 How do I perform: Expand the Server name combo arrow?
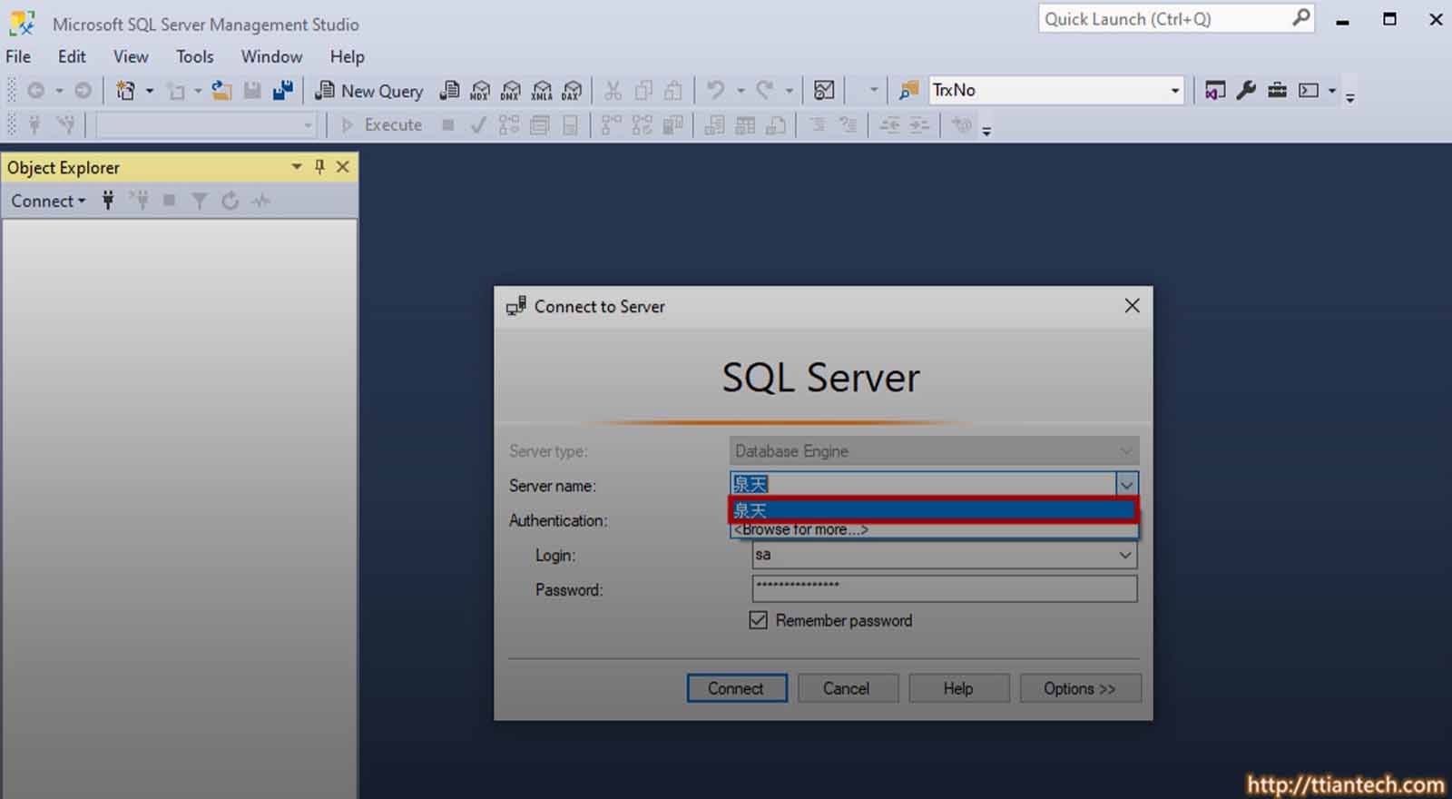[x=1126, y=484]
